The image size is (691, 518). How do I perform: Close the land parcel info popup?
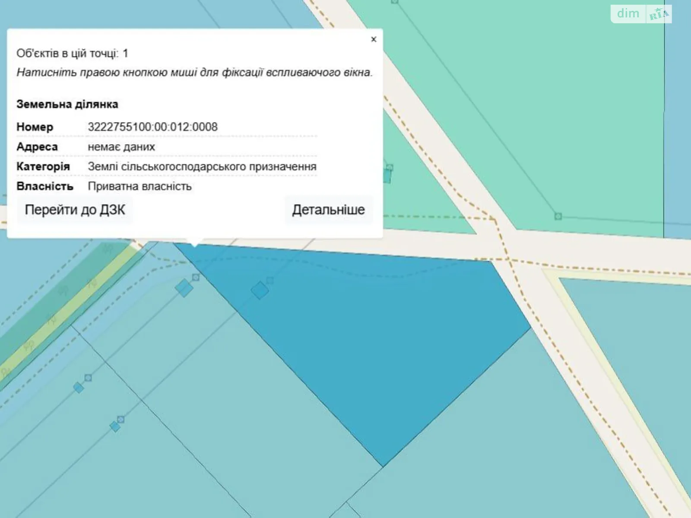click(x=374, y=39)
